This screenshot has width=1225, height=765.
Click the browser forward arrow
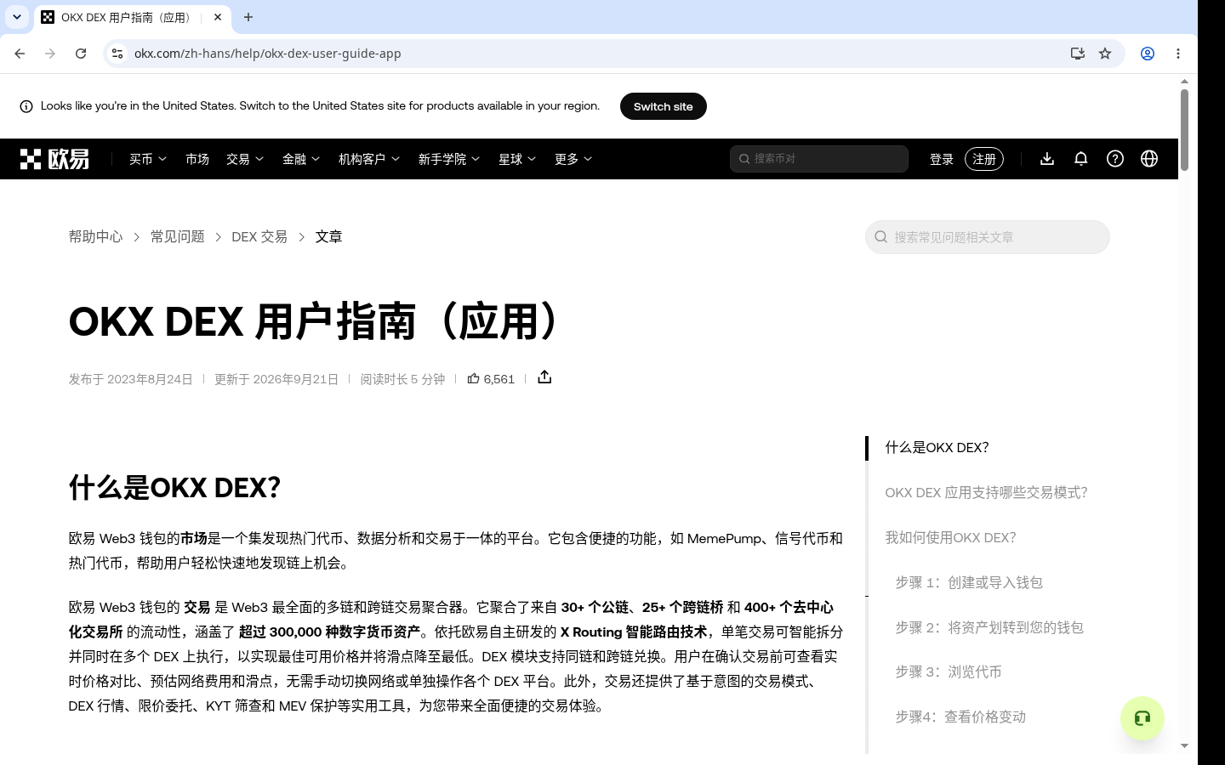tap(50, 54)
